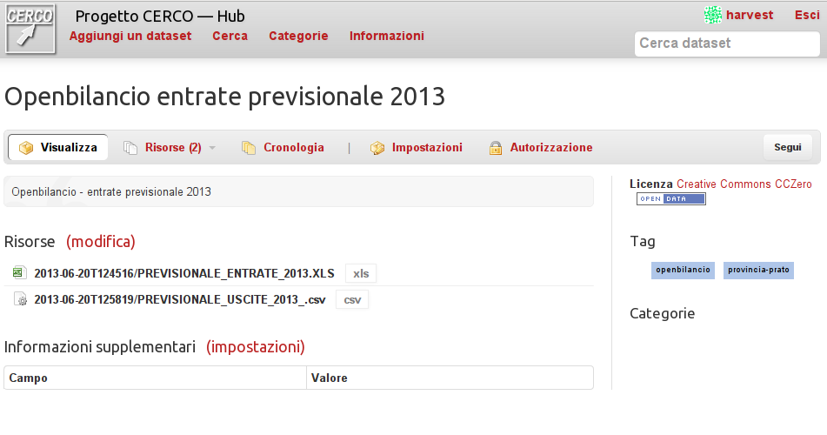Click the Impostazioni package icon

point(377,148)
